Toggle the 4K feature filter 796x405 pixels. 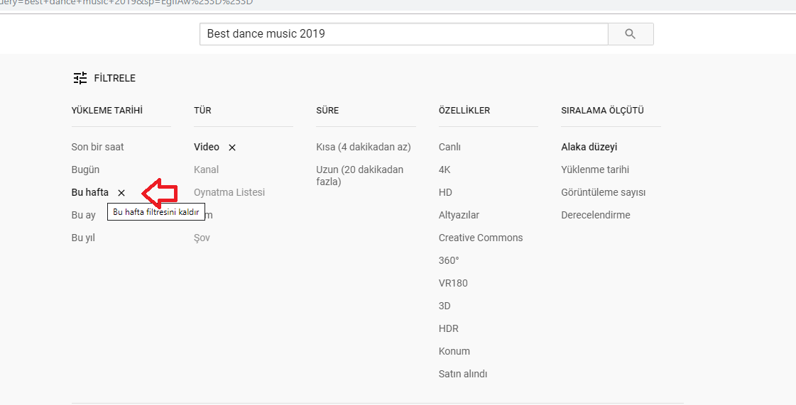click(445, 170)
